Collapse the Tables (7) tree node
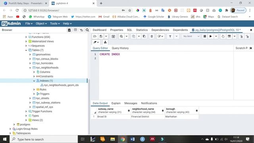 pos(26,50)
